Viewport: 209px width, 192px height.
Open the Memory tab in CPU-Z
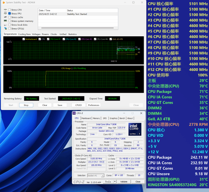pyautogui.click(x=96, y=118)
